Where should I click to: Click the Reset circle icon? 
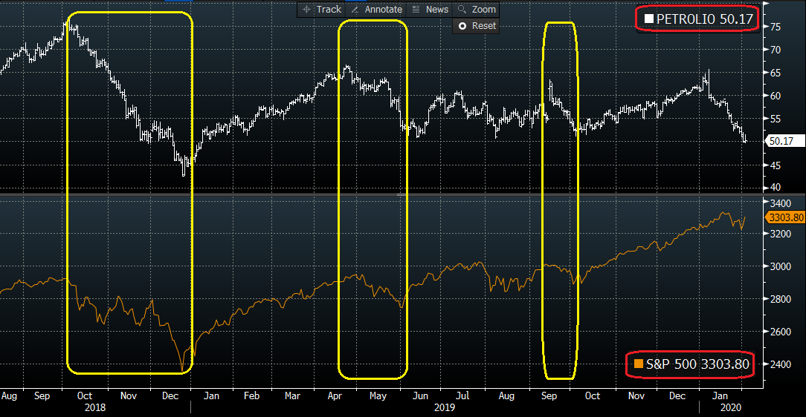click(x=462, y=26)
